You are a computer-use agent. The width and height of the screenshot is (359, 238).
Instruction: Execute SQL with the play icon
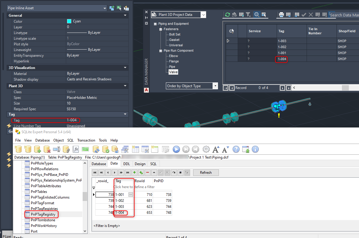click(176, 149)
